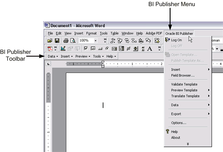This screenshot has height=152, width=223.
Task: Click the hourglass indent marker on the ruler
Action: pyautogui.click(x=103, y=64)
